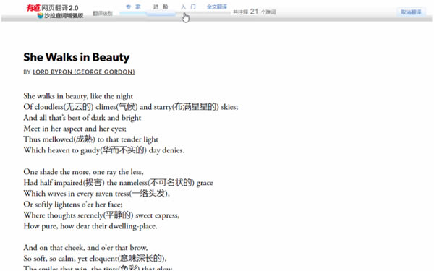Click the Youdao red logo
The width and height of the screenshot is (434, 271).
click(33, 8)
